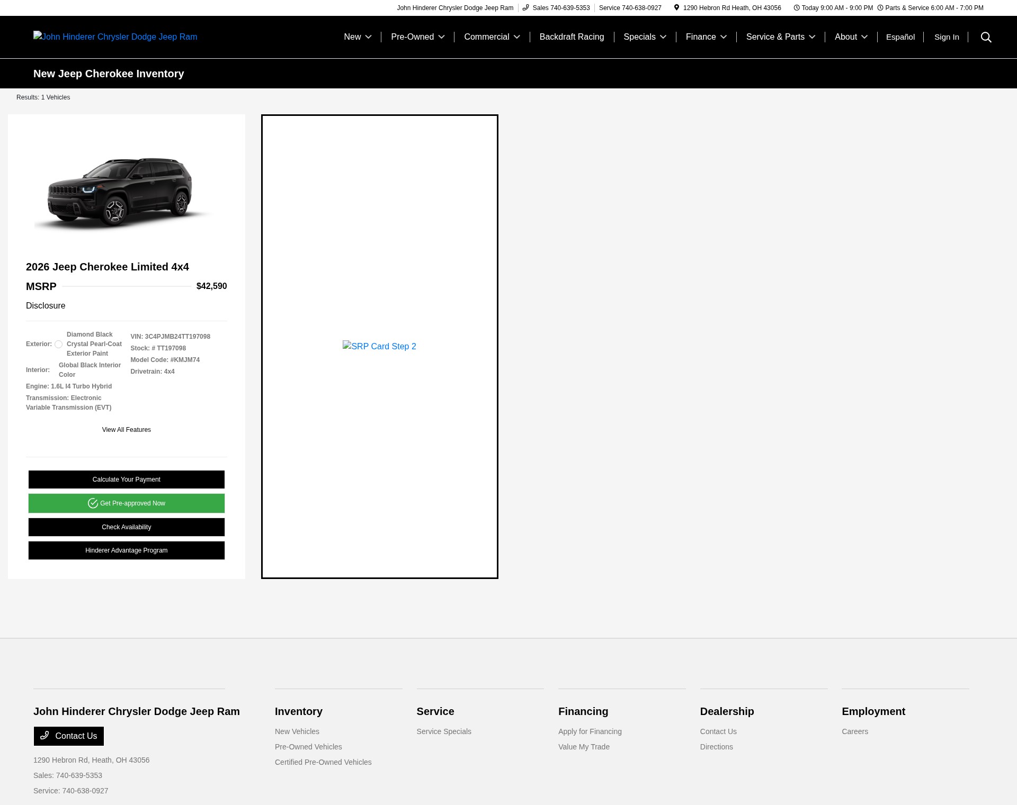This screenshot has height=805, width=1017.
Task: Open 1290 Hebron Rd address in top bar
Action: pos(732,8)
